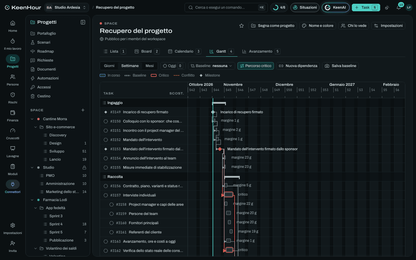Open the Lavagne whiteboards

click(13, 151)
